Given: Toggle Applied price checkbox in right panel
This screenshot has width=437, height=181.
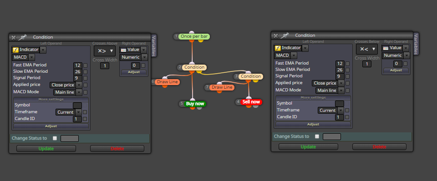Looking at the screenshot, I should click(347, 83).
